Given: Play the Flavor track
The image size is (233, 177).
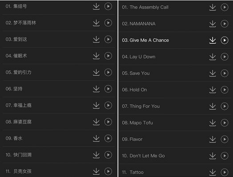Looking at the screenshot, I should (x=225, y=139).
